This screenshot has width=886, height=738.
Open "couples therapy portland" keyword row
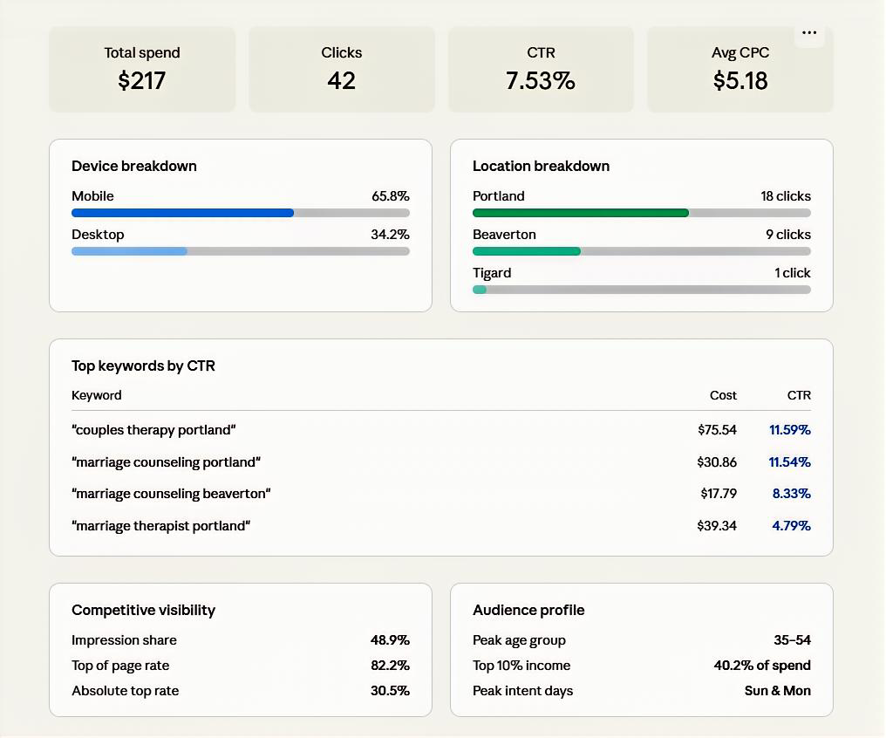(154, 430)
